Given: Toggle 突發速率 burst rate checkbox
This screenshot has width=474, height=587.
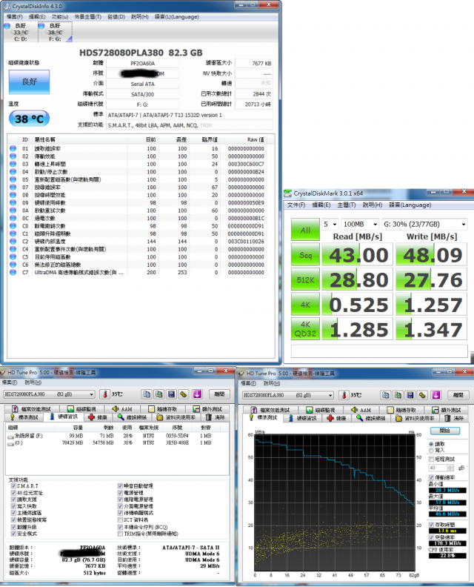Looking at the screenshot, I should [431, 537].
